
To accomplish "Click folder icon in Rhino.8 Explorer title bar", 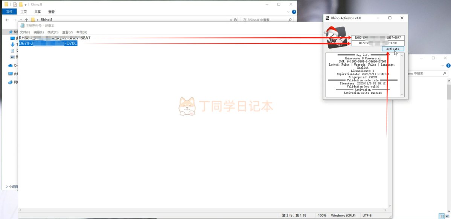I will 6,4.
